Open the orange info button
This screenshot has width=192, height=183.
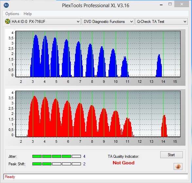pyautogui.click(x=178, y=166)
